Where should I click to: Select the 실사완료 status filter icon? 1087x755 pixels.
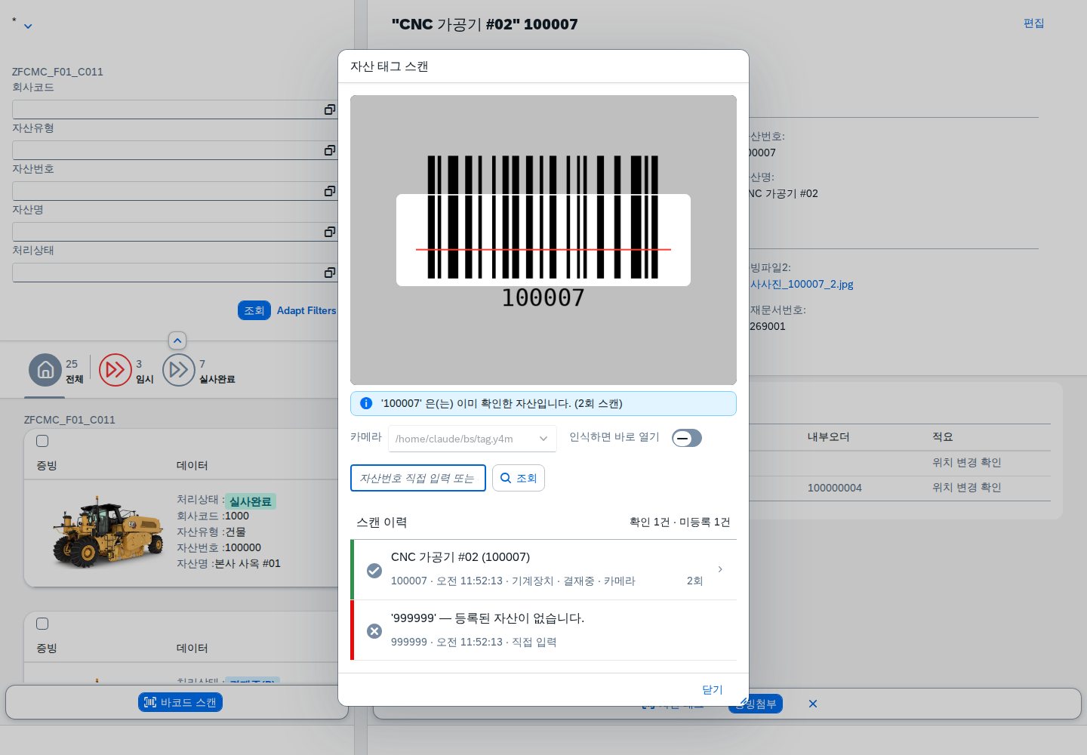(x=179, y=370)
